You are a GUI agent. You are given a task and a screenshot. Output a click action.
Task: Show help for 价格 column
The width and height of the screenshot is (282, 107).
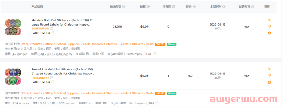click(x=148, y=7)
